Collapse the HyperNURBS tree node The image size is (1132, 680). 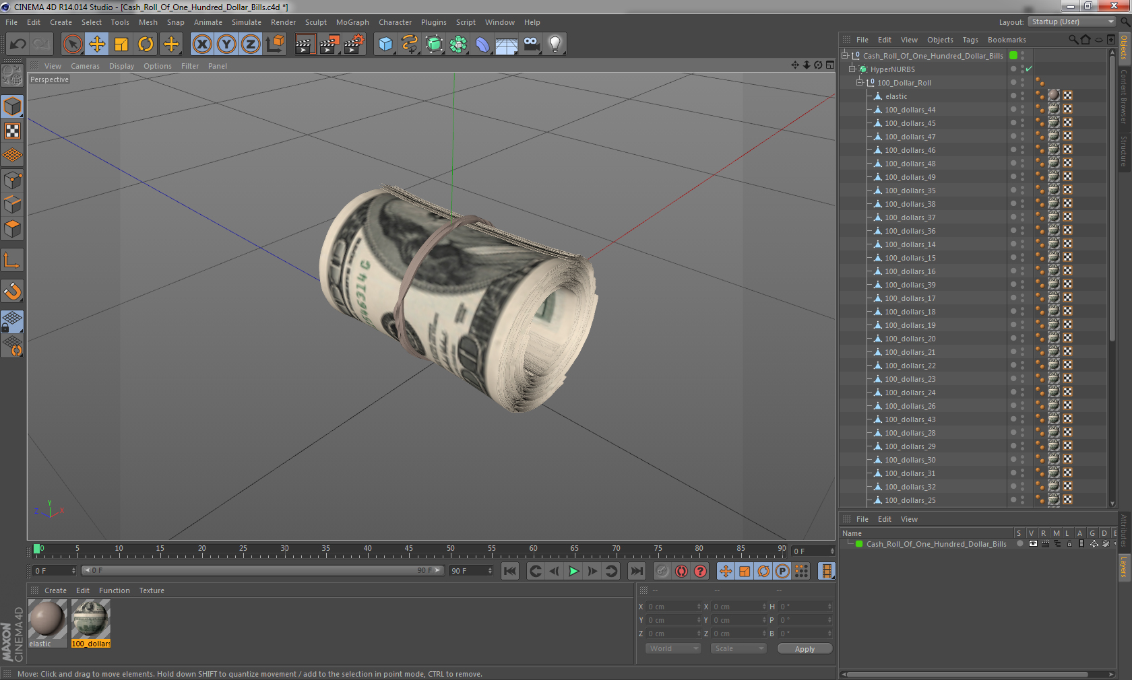852,69
